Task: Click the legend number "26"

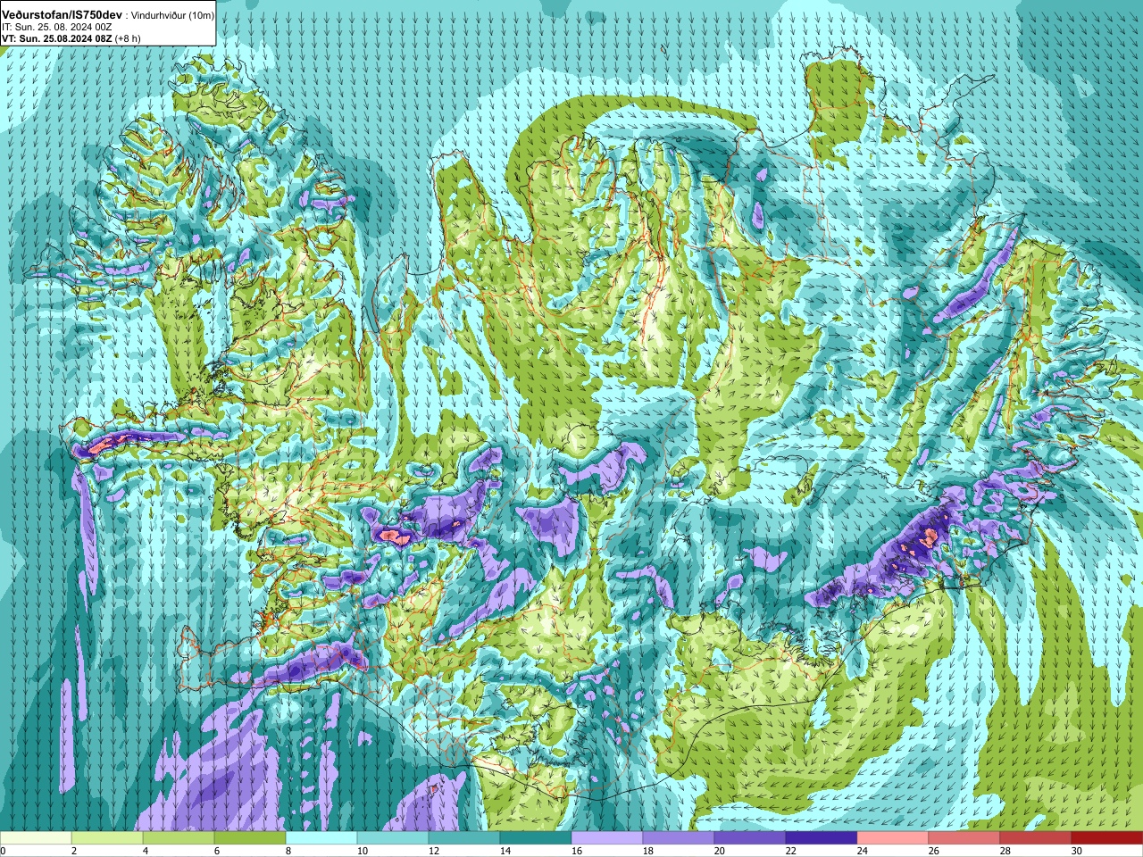Action: pyautogui.click(x=933, y=851)
